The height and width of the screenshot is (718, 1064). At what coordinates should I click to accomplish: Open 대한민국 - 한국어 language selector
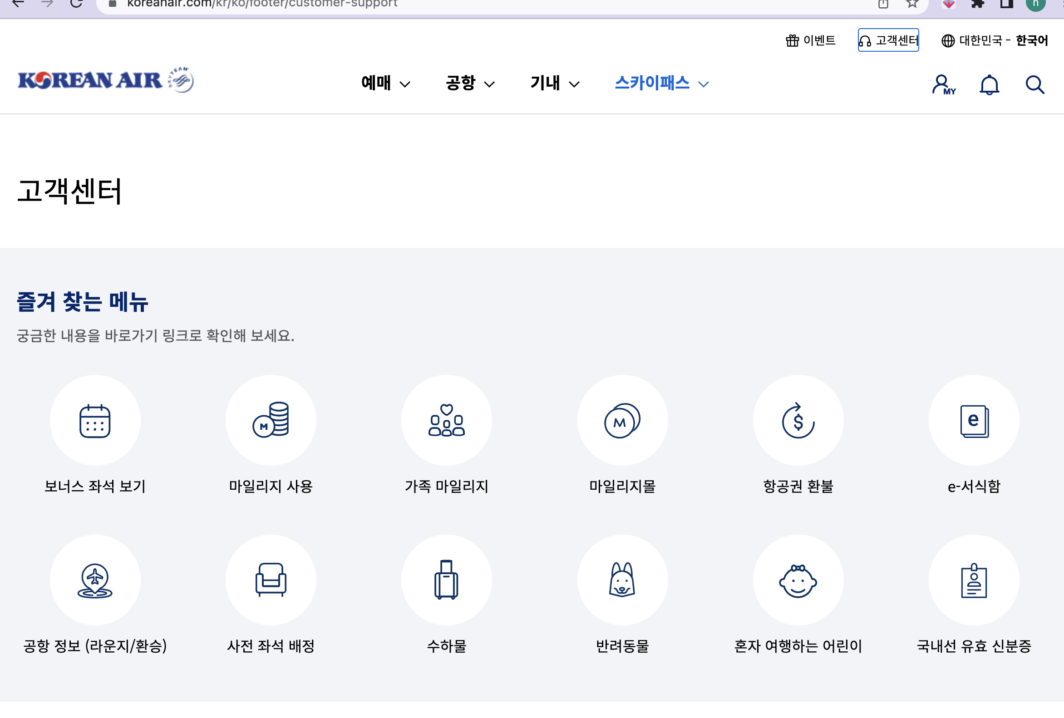pyautogui.click(x=995, y=40)
